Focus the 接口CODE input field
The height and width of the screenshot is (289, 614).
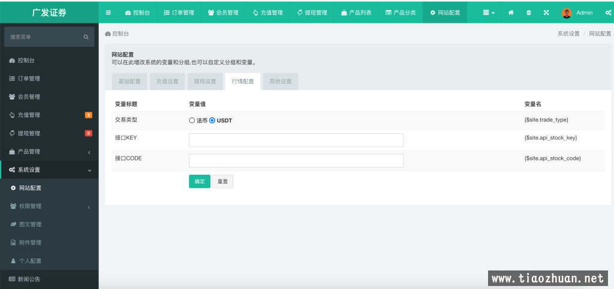point(296,160)
